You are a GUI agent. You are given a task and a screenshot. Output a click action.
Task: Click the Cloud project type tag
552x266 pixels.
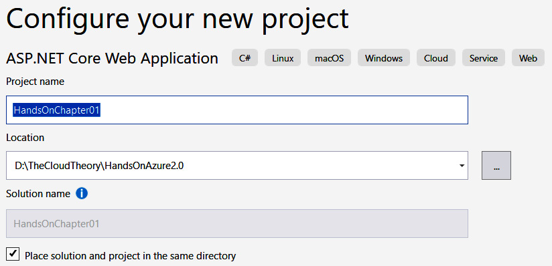click(436, 57)
